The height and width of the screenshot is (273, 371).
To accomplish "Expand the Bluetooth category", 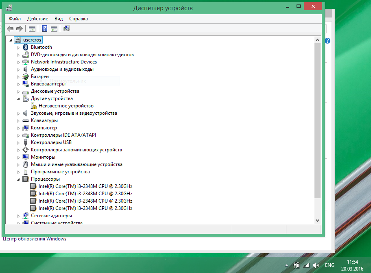I will (x=18, y=48).
